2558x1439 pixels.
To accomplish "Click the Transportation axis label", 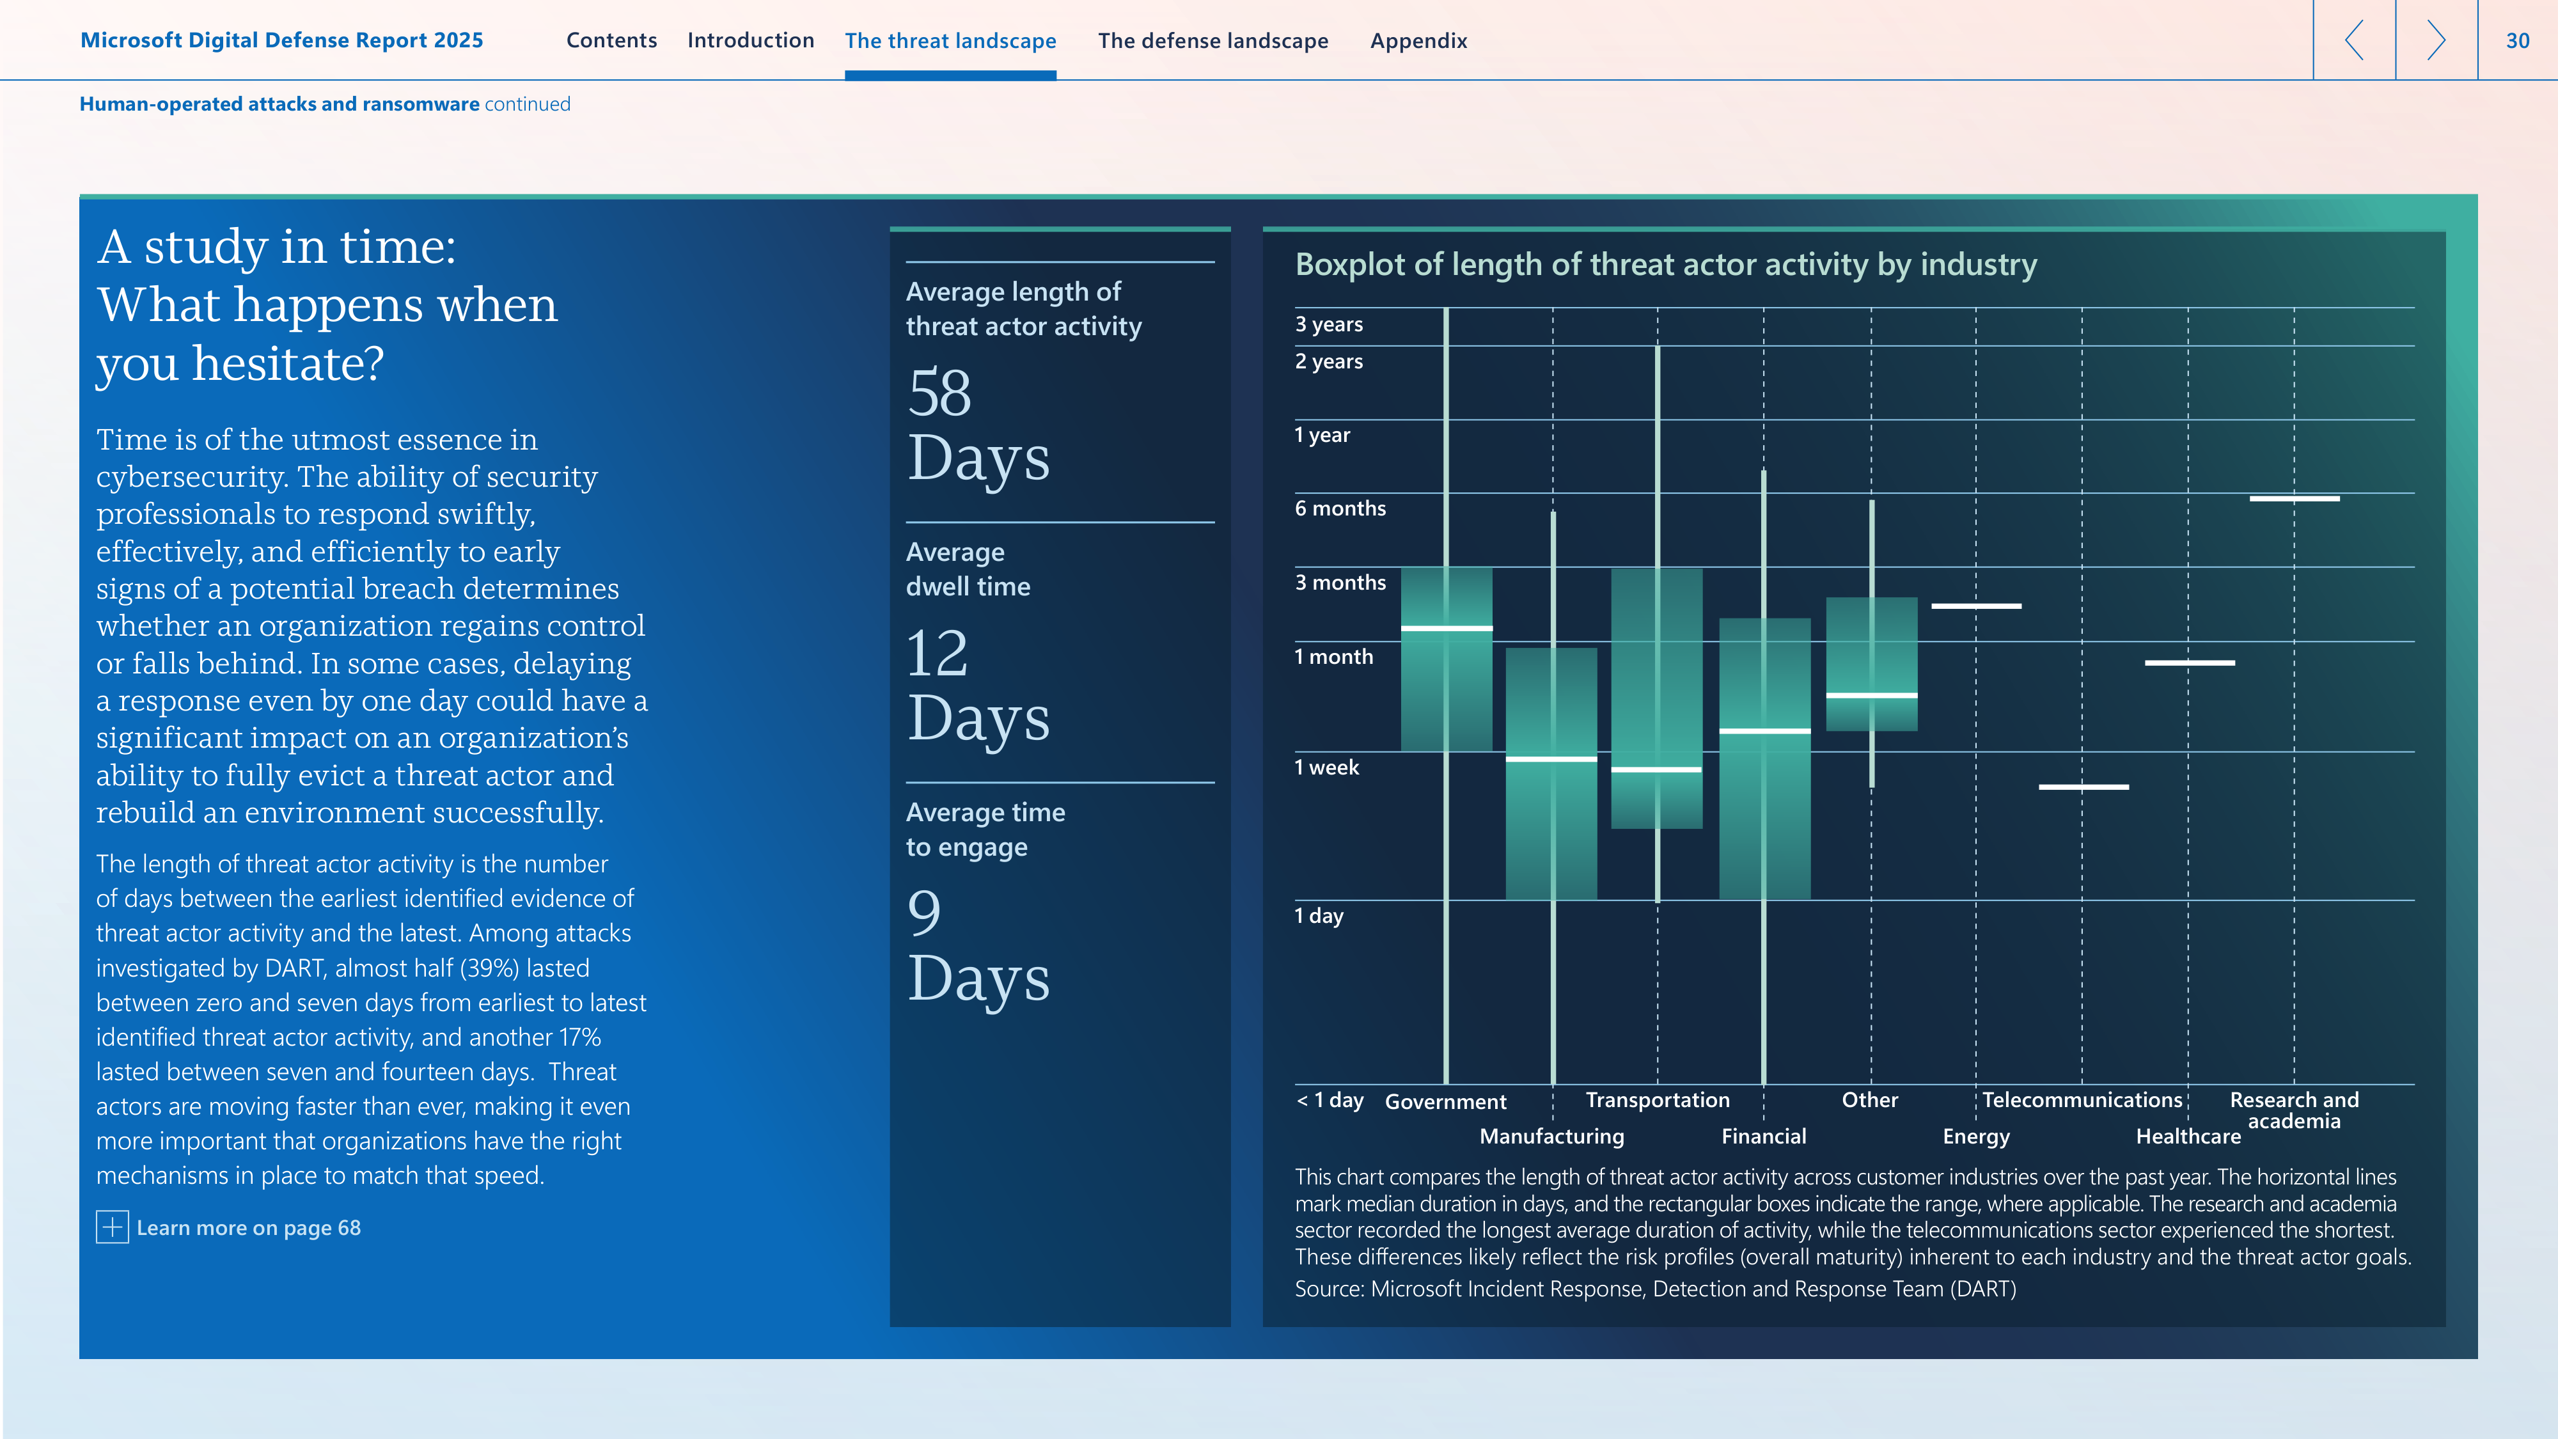I will click(x=1658, y=1100).
